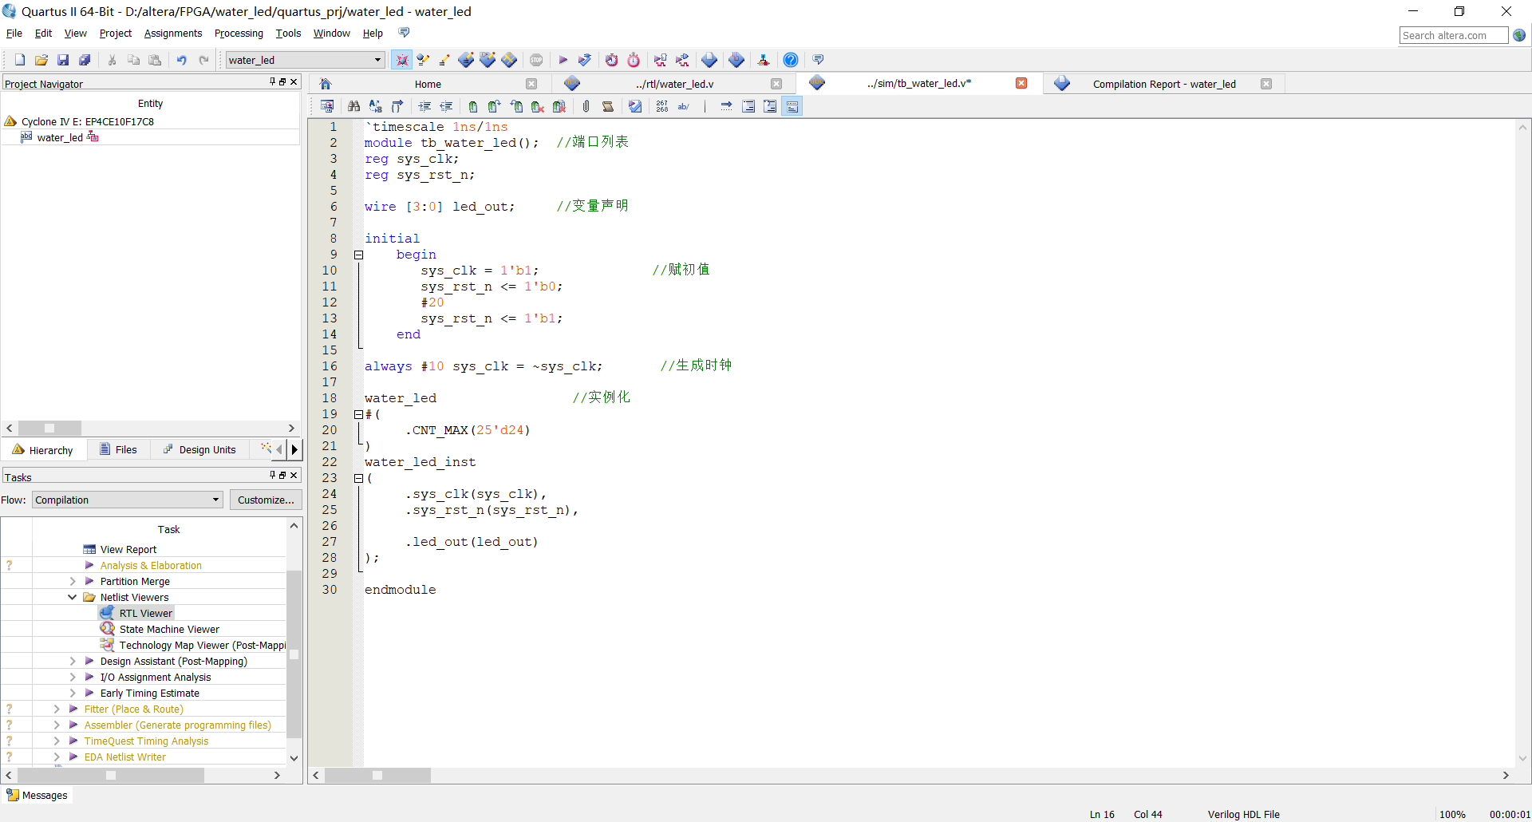Image resolution: width=1532 pixels, height=822 pixels.
Task: Close the Tasks panel
Action: point(294,475)
